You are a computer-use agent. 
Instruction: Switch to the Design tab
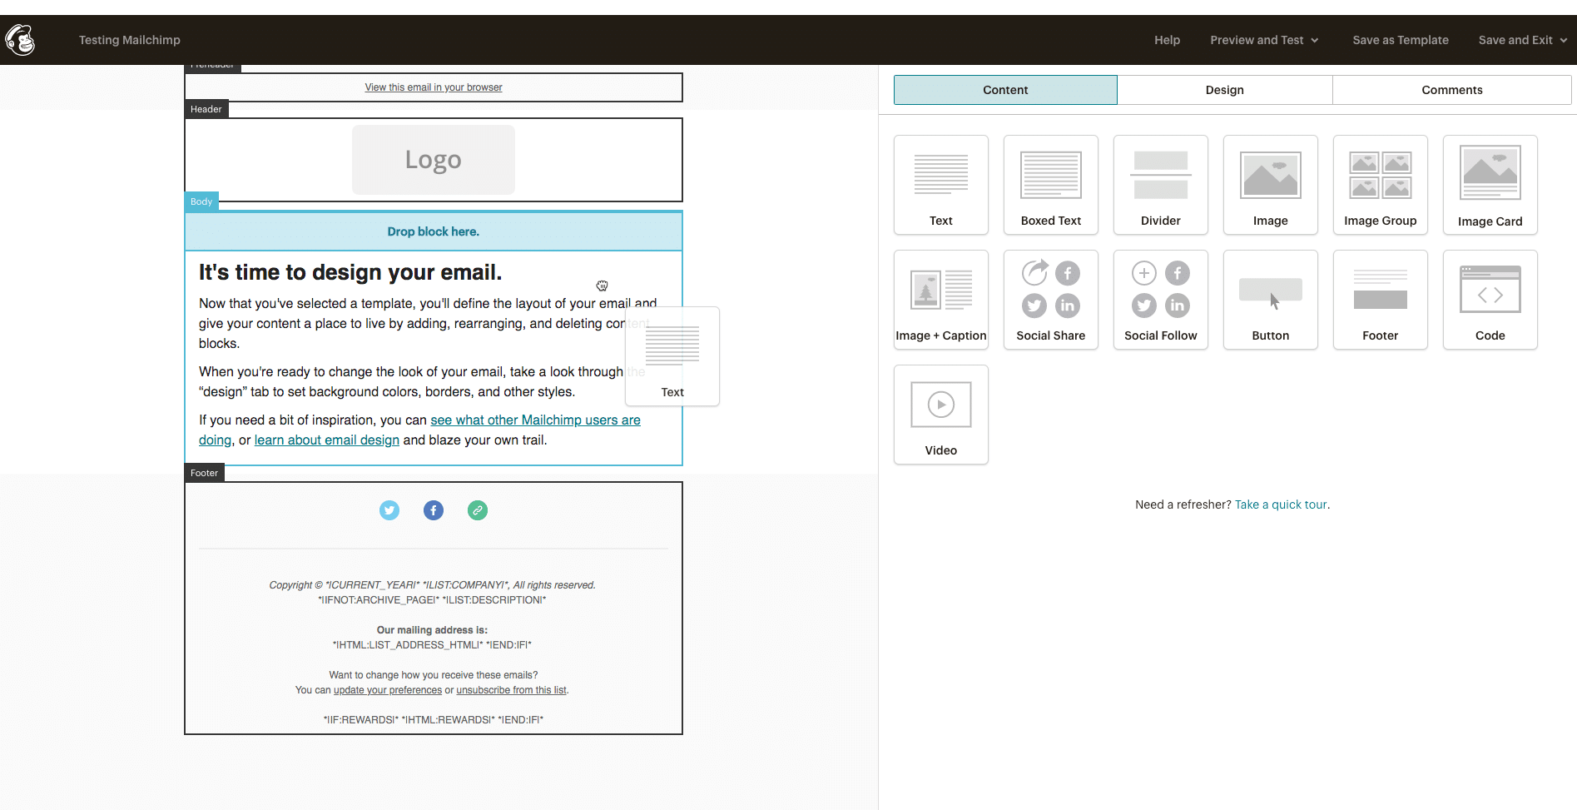1224,89
